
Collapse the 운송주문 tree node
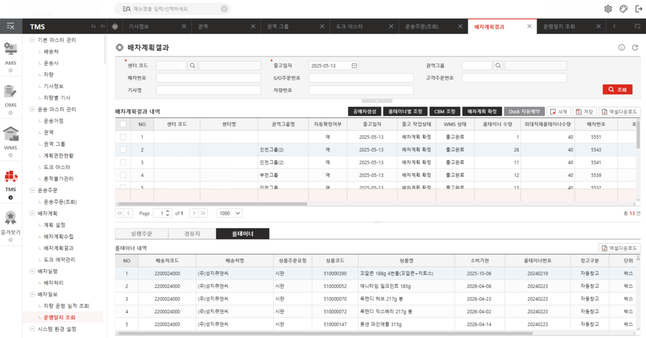coord(32,190)
